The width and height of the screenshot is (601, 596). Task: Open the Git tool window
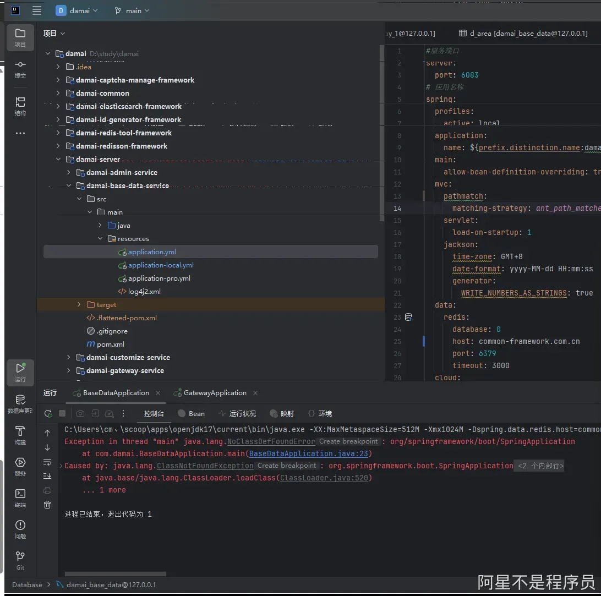tap(20, 560)
